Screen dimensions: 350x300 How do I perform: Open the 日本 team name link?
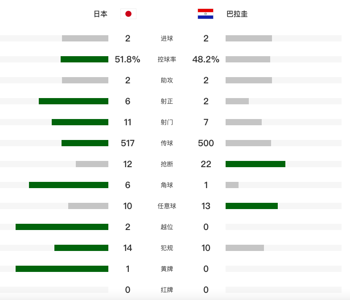100,14
